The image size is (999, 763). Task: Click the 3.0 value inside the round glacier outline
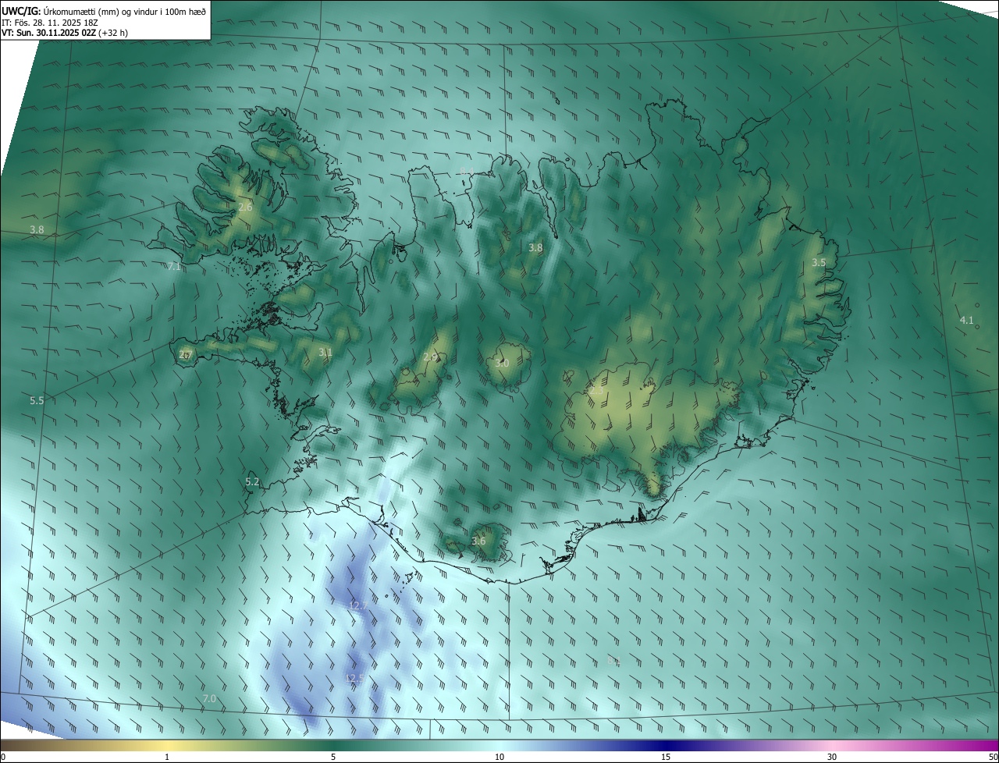tap(502, 364)
